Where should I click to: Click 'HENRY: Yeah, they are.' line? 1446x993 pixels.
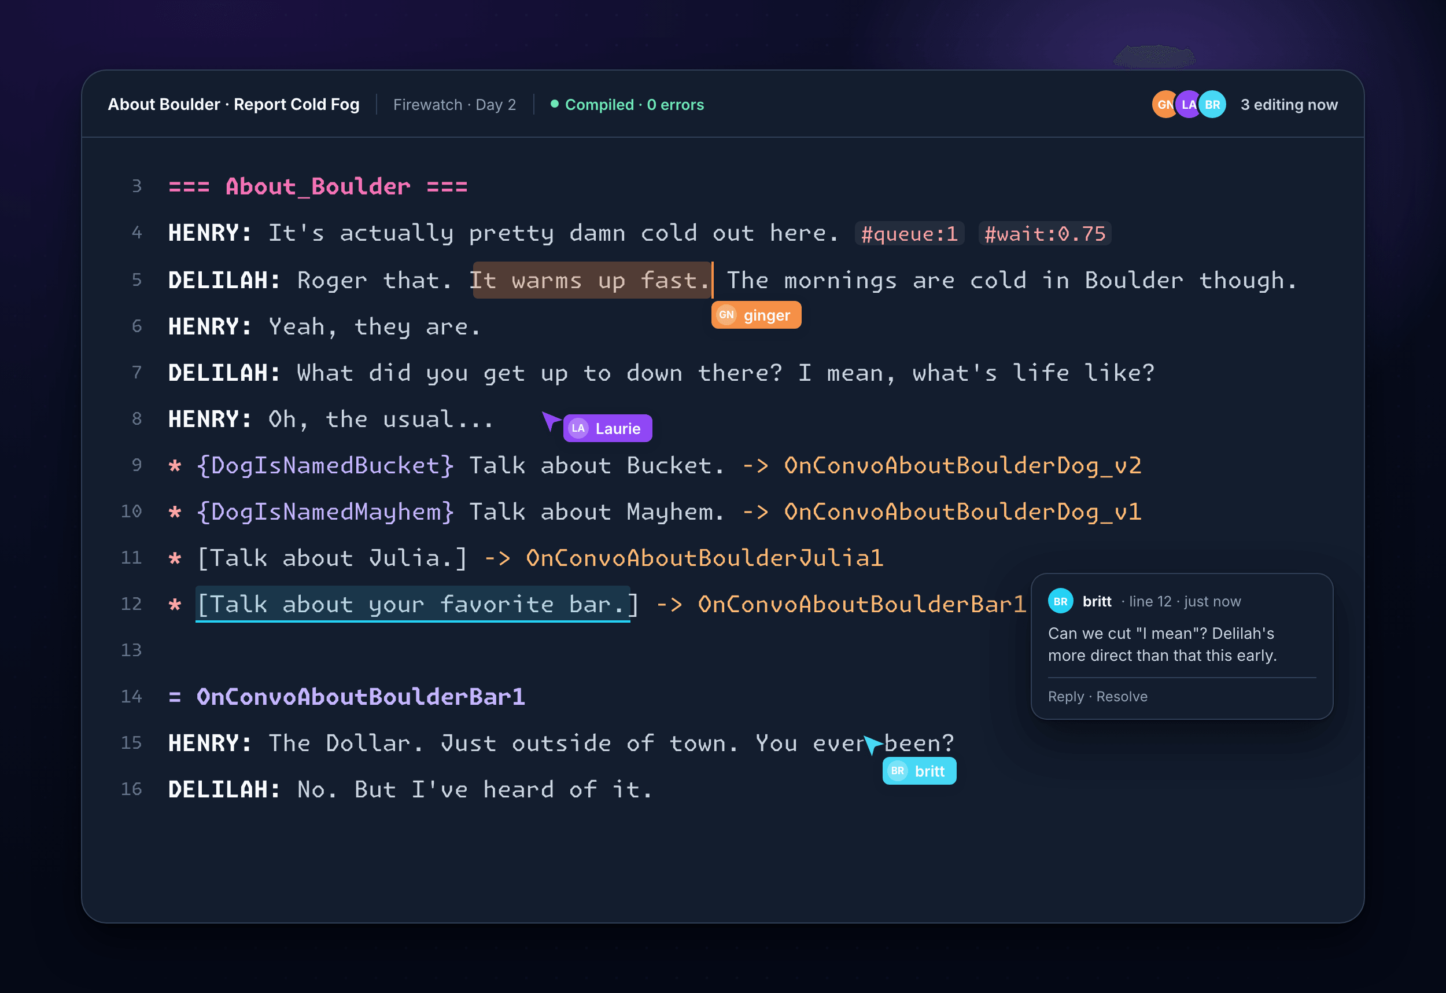point(325,326)
